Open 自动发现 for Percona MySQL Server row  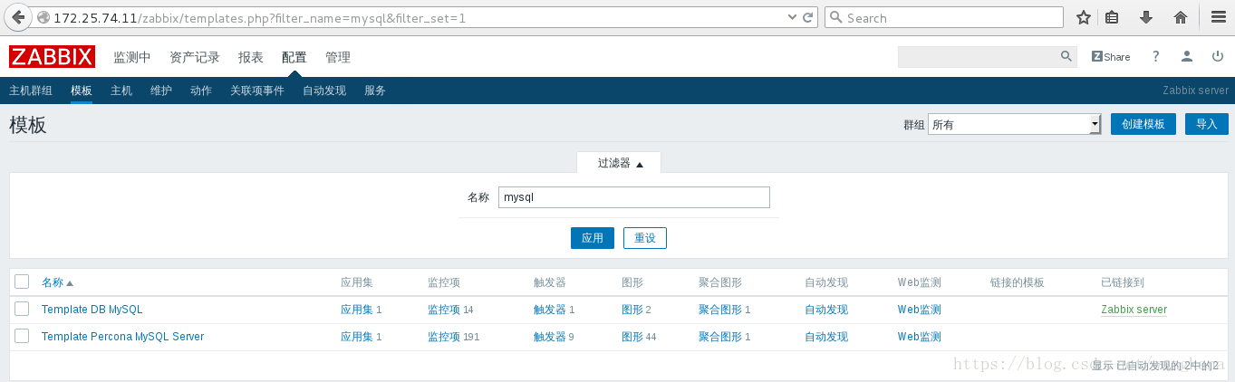tap(826, 337)
